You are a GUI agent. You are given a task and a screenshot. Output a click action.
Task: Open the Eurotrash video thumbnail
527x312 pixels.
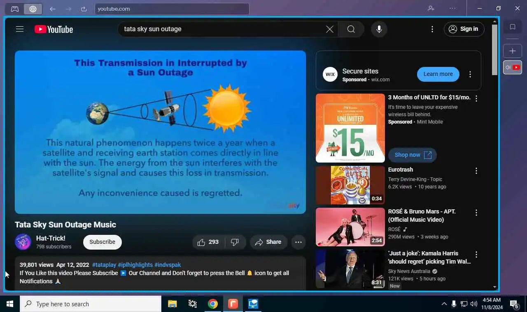tap(350, 185)
